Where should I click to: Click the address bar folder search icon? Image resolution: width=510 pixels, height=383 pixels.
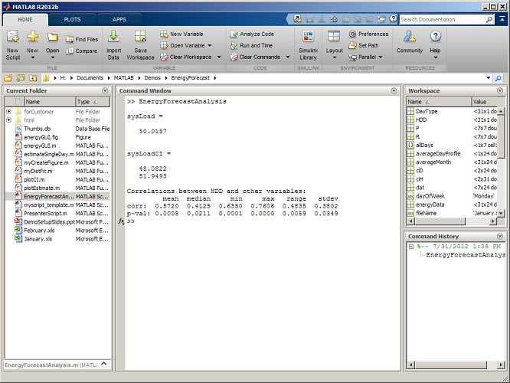point(499,78)
